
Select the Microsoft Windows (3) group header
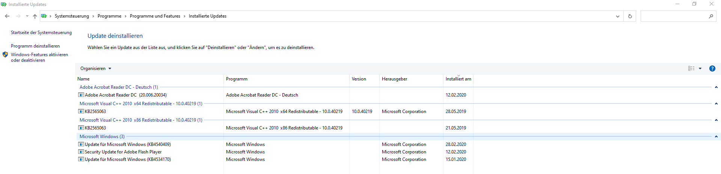click(102, 137)
